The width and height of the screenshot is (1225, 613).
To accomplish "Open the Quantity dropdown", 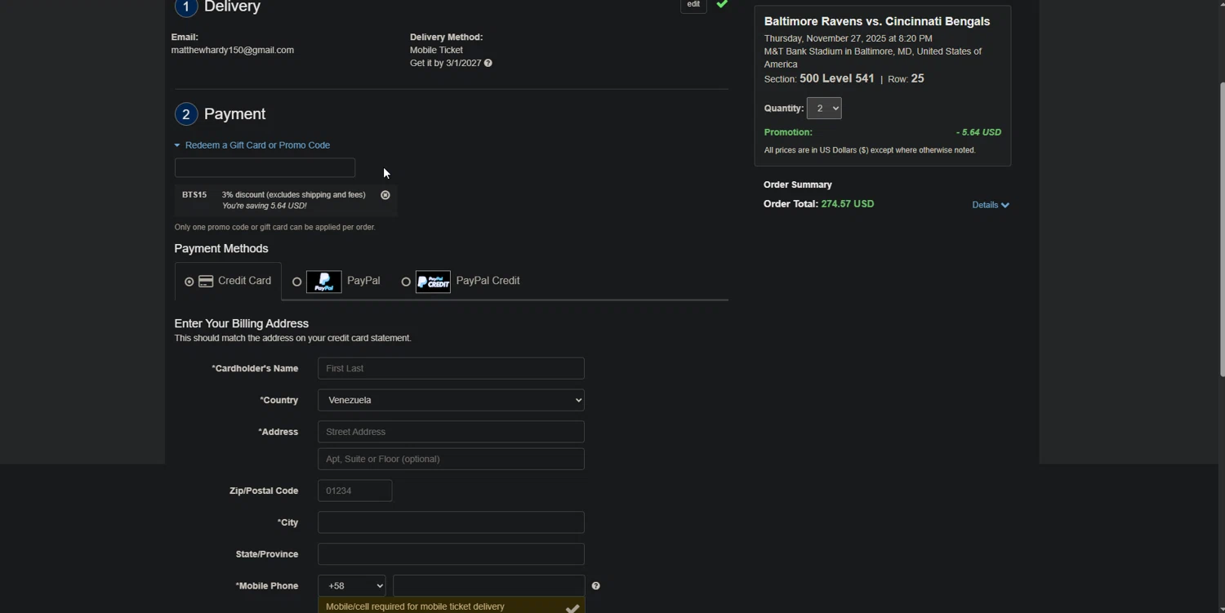I will 824,109.
